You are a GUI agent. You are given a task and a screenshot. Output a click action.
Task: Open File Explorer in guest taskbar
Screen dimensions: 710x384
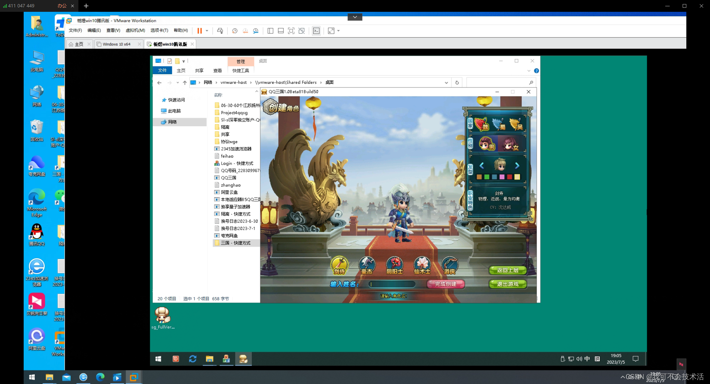coord(210,359)
